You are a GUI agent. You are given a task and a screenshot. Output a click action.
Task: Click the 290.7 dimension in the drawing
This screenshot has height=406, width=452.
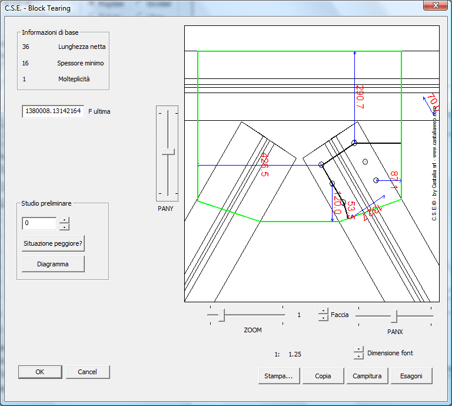tap(360, 97)
